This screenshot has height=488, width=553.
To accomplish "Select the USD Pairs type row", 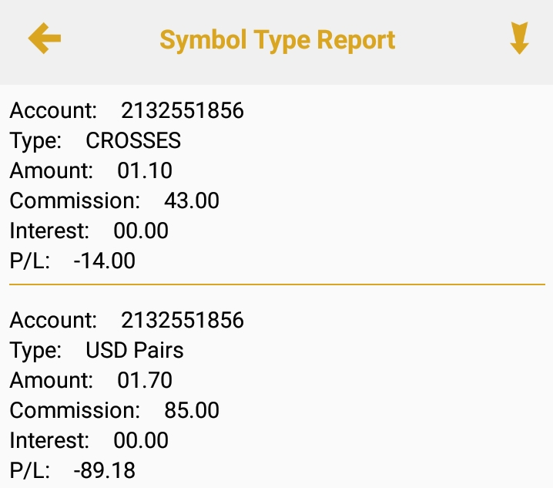I will 135,350.
